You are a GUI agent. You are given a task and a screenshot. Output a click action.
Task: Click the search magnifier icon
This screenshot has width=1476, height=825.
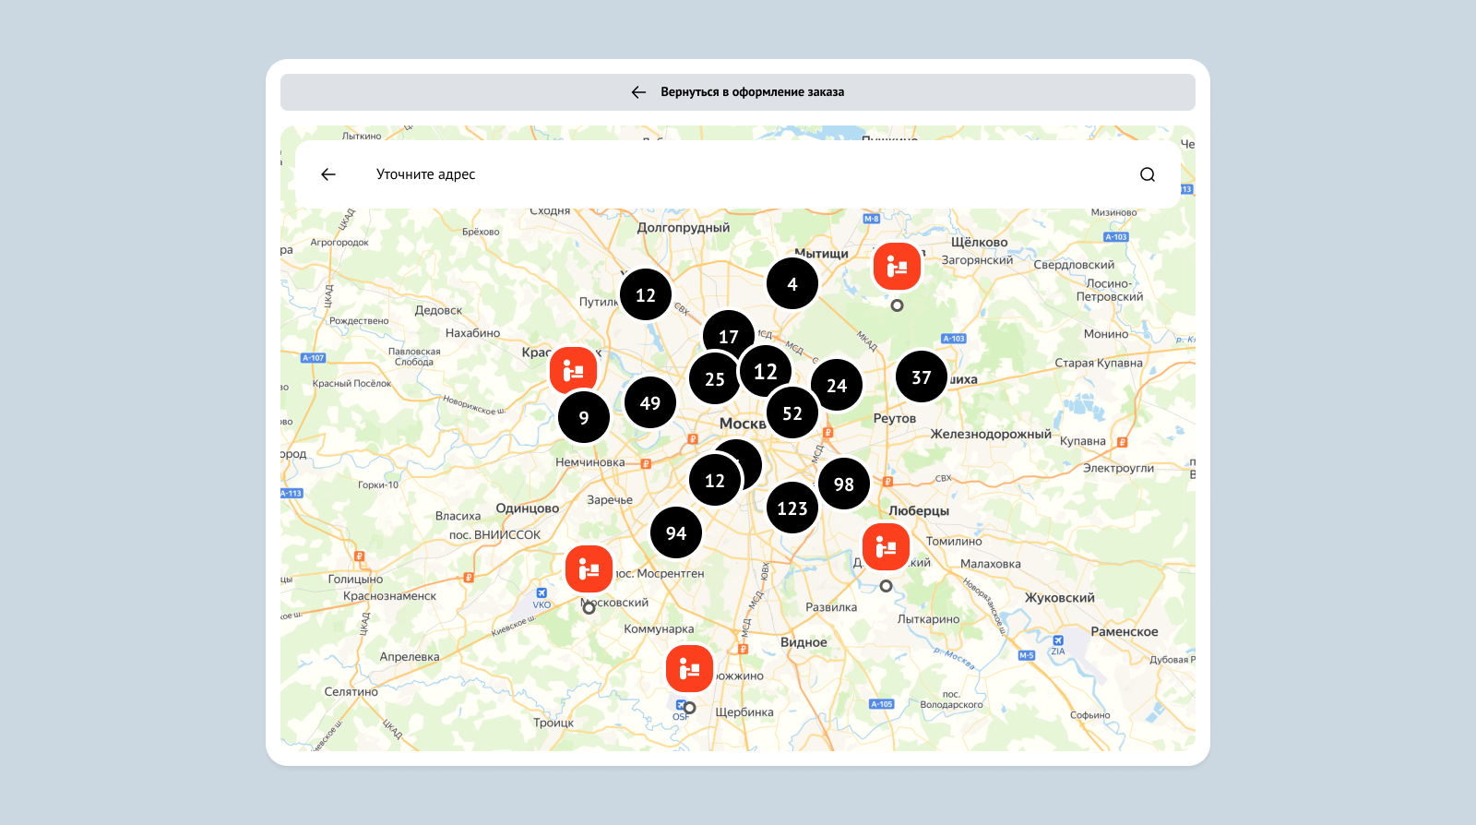[1147, 174]
